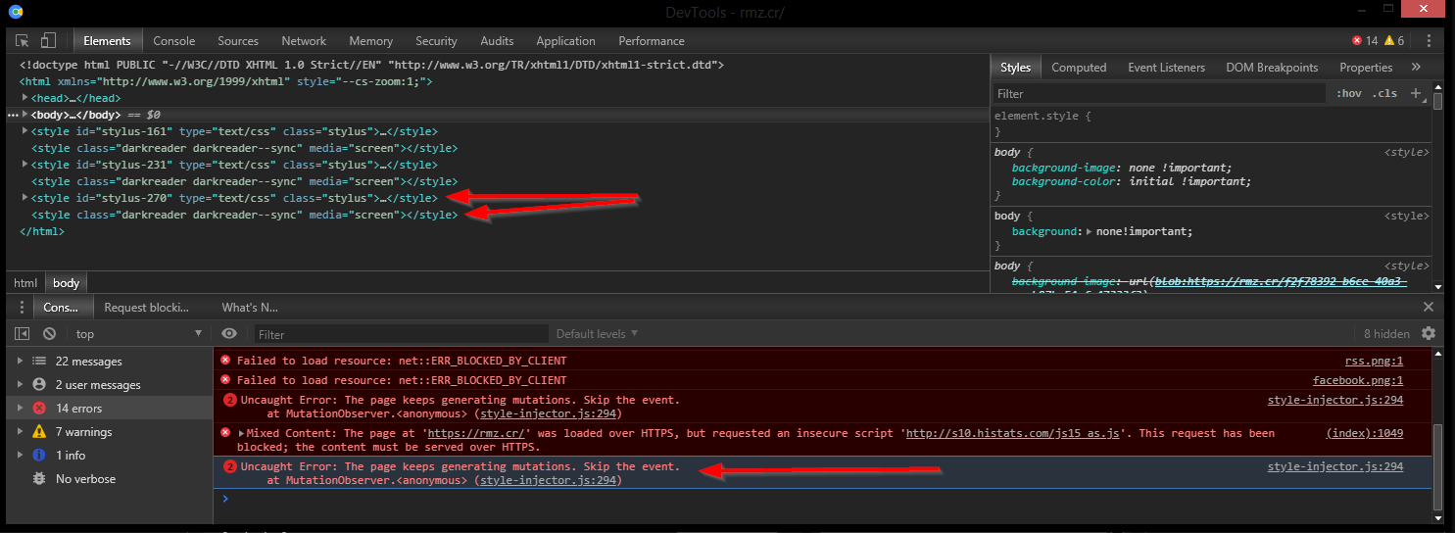
Task: Add a new style rule with the plus icon
Action: pos(1415,93)
